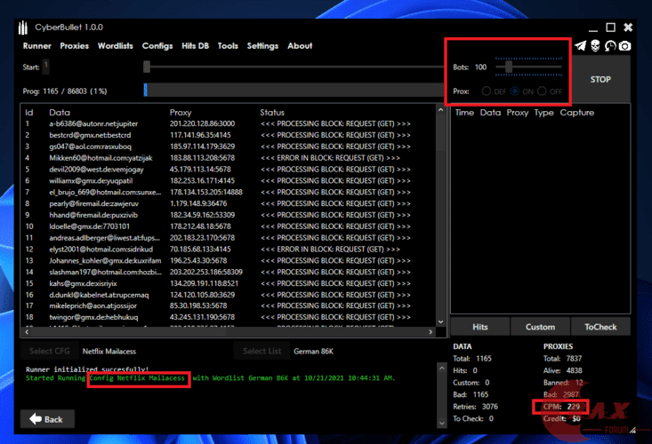Click the Bots slider handle
The width and height of the screenshot is (652, 444).
click(509, 67)
